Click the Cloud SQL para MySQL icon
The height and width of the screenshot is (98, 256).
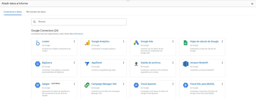click(186, 85)
